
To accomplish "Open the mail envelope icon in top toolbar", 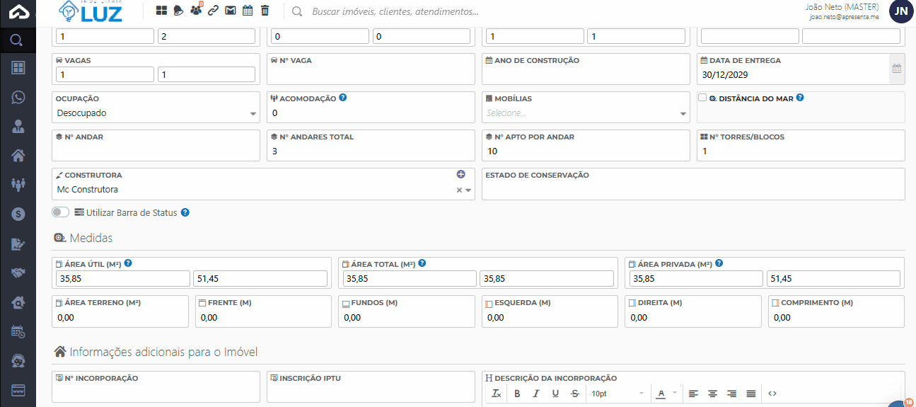I will tap(231, 11).
